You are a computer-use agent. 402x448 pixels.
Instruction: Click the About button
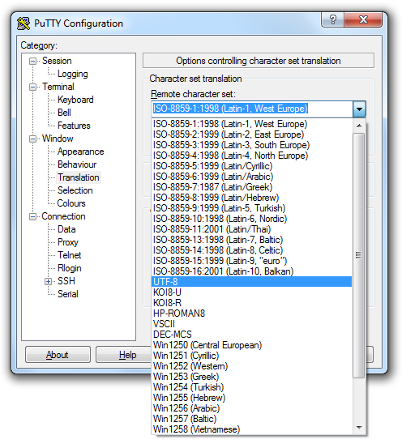coord(58,355)
